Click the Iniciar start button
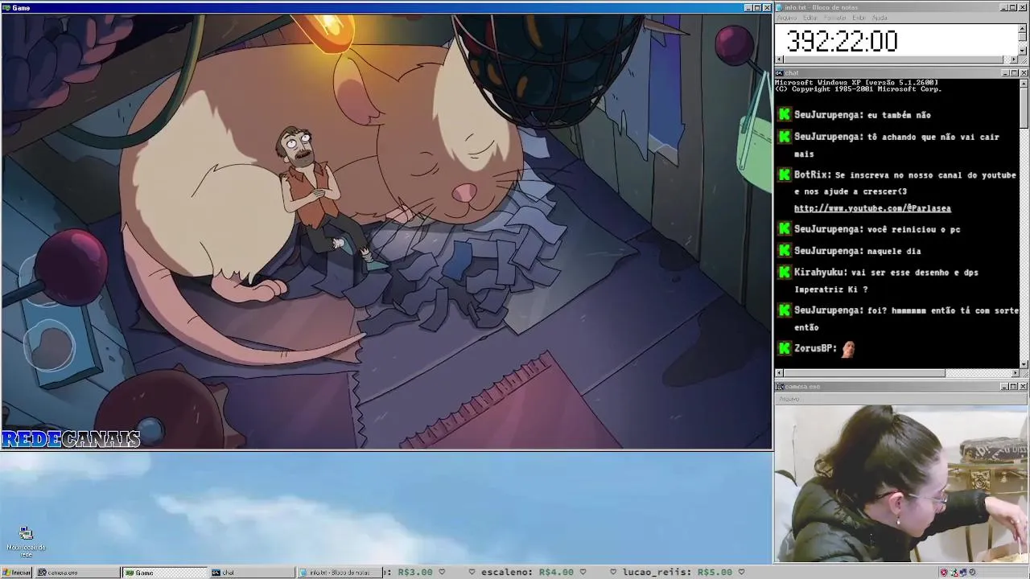The width and height of the screenshot is (1030, 579). point(17,573)
